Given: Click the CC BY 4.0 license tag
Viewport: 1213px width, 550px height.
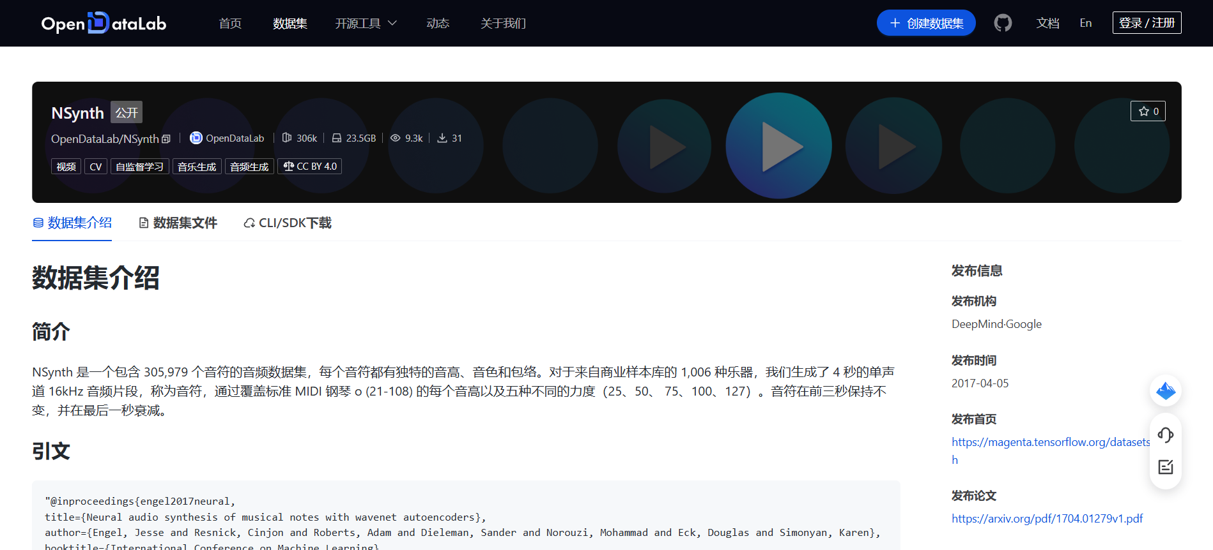Looking at the screenshot, I should pyautogui.click(x=310, y=167).
